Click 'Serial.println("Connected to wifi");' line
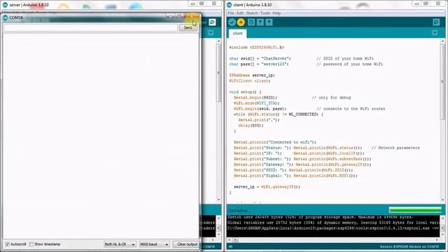 275,142
